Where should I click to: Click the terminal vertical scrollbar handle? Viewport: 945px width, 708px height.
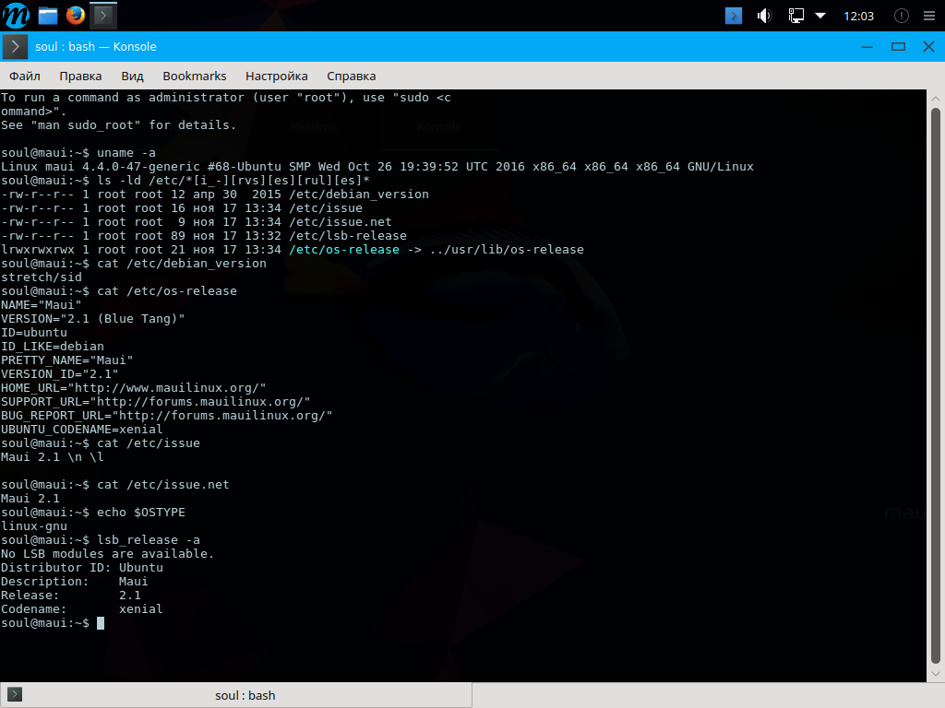(936, 386)
